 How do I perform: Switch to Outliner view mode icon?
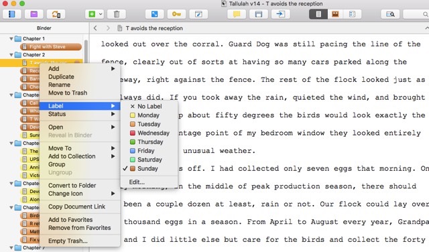click(352, 14)
